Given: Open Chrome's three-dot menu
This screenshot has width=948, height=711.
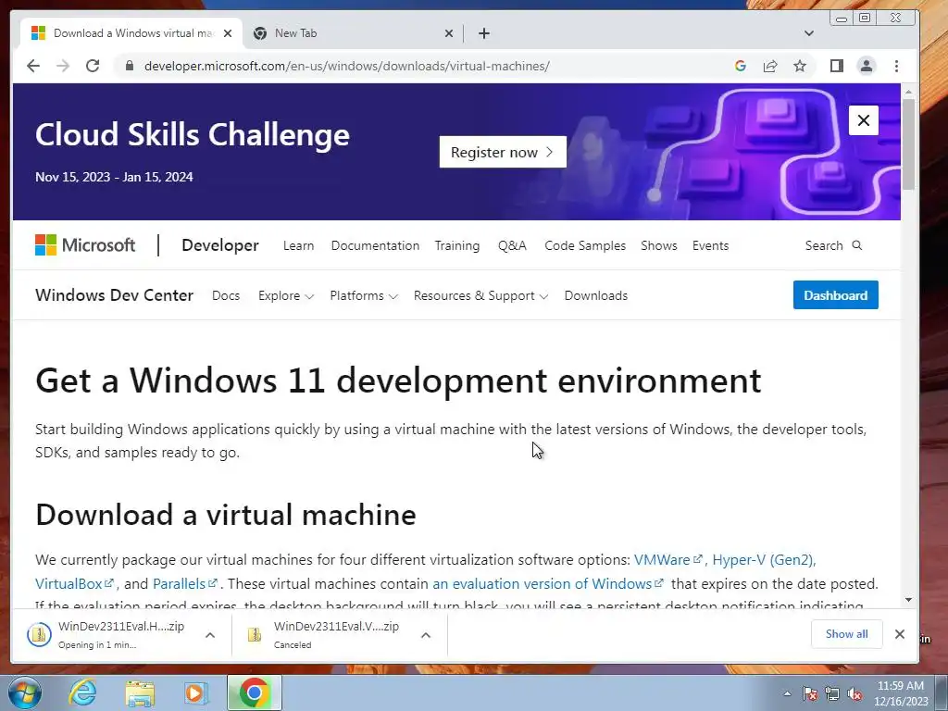Looking at the screenshot, I should pyautogui.click(x=896, y=66).
